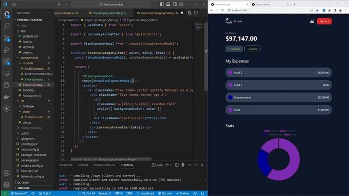
Task: Select ExpenseCategoryItem.js editor tab
Action: tap(158, 13)
